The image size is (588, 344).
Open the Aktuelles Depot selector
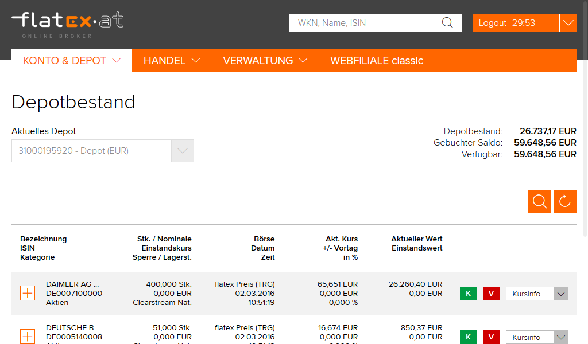[103, 151]
